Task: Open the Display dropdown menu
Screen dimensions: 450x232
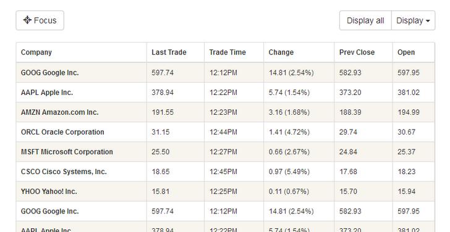Action: (414, 20)
